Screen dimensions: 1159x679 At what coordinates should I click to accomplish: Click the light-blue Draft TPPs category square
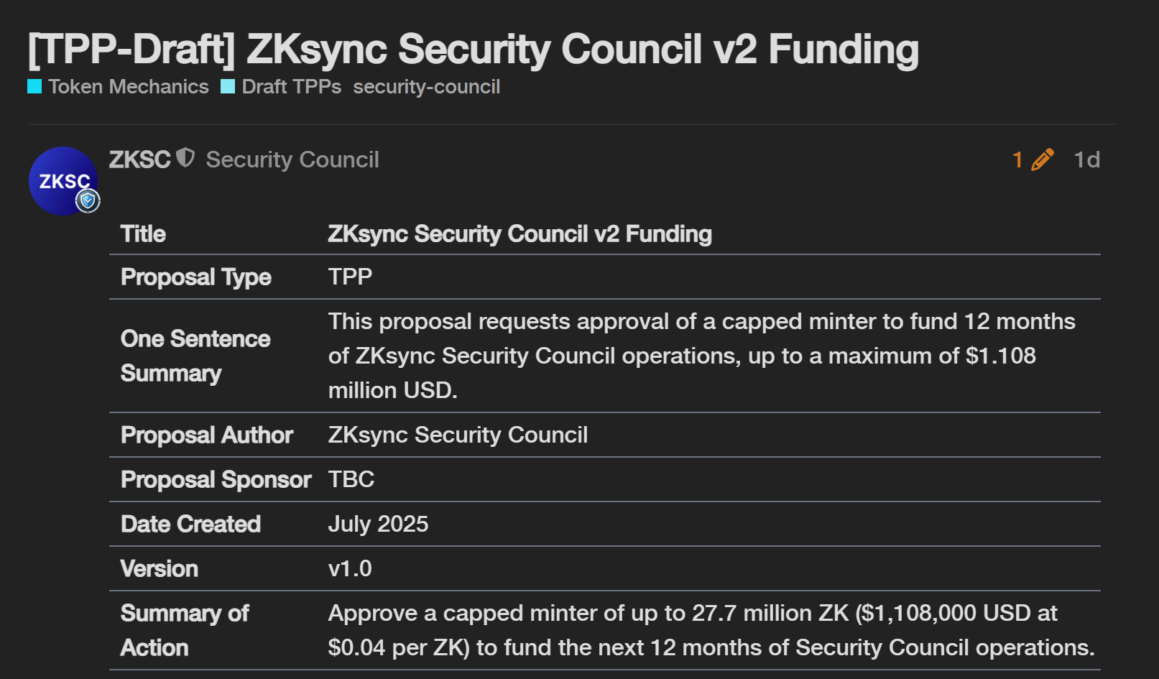pos(228,87)
